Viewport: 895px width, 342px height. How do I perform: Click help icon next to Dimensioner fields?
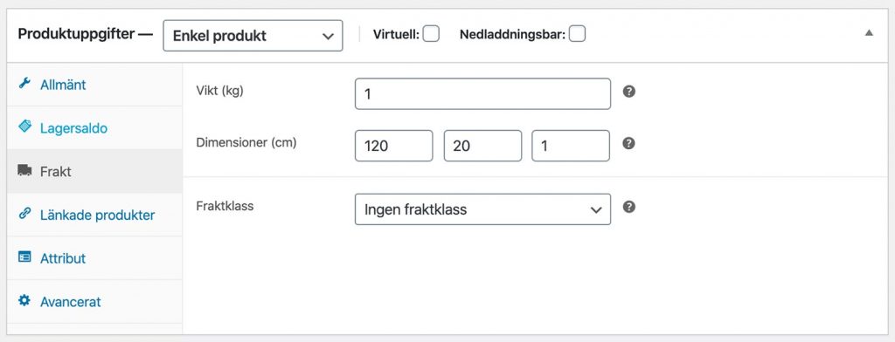coord(629,143)
